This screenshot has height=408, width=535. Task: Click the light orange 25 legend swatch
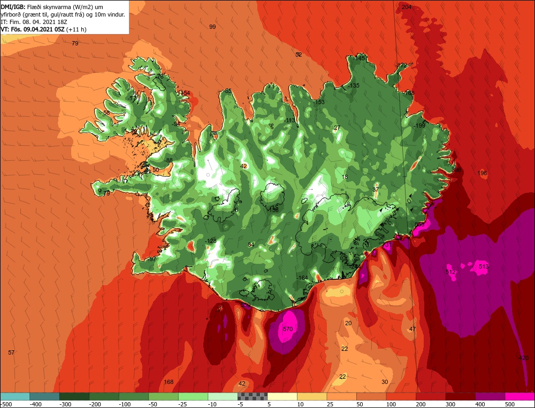pyautogui.click(x=341, y=396)
